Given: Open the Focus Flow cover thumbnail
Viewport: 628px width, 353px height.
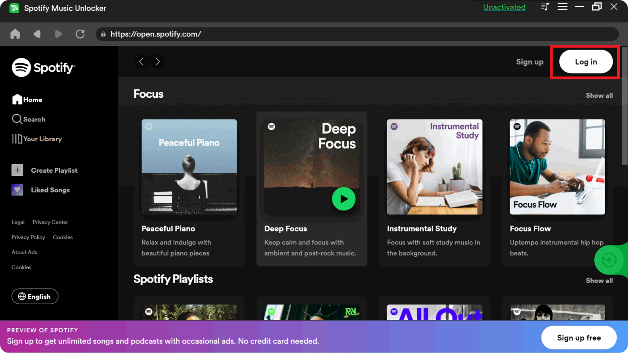Looking at the screenshot, I should [558, 167].
